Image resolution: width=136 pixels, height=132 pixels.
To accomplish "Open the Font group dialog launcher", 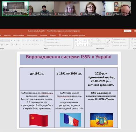I will (x=20, y=49).
